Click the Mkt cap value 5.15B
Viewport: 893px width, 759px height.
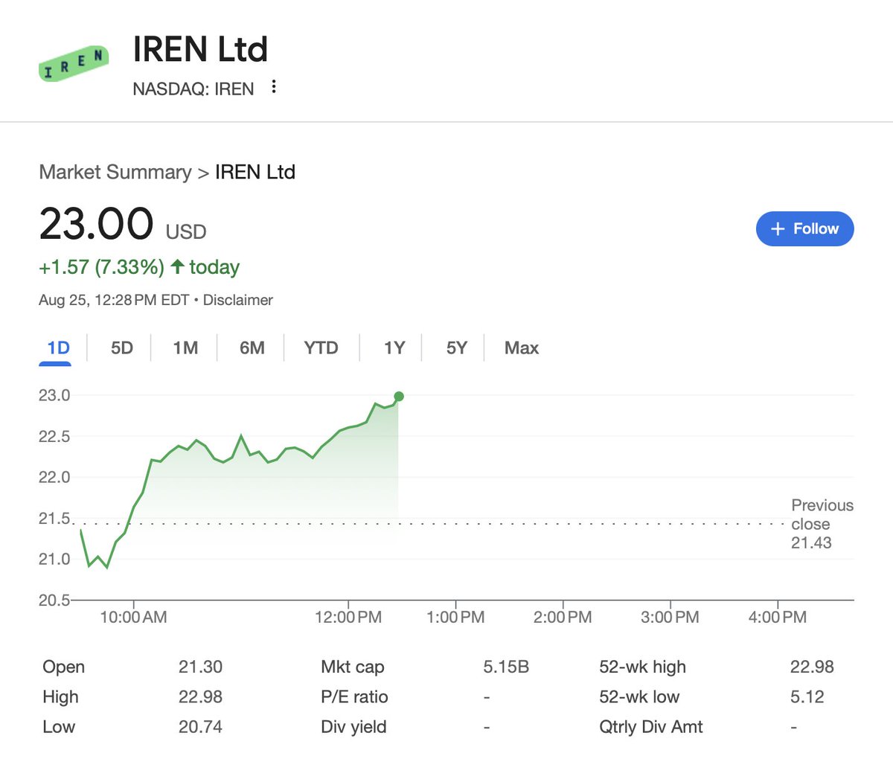coord(506,667)
